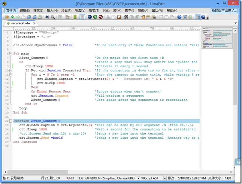Click the crt.Session.Connect code line

tap(50, 96)
